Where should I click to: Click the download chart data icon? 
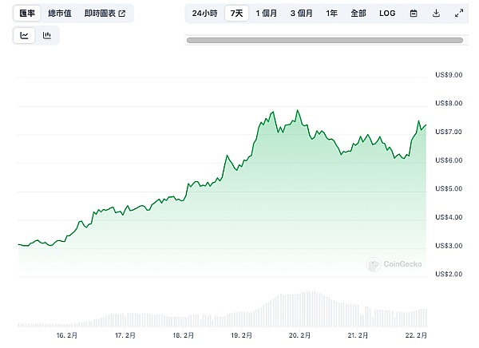[x=436, y=14]
